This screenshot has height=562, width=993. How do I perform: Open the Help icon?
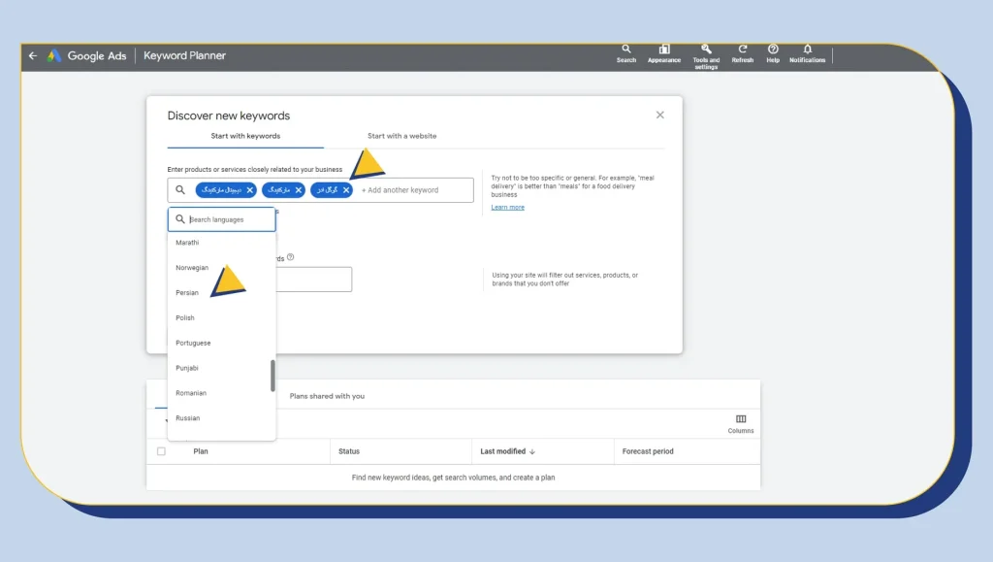click(x=773, y=53)
